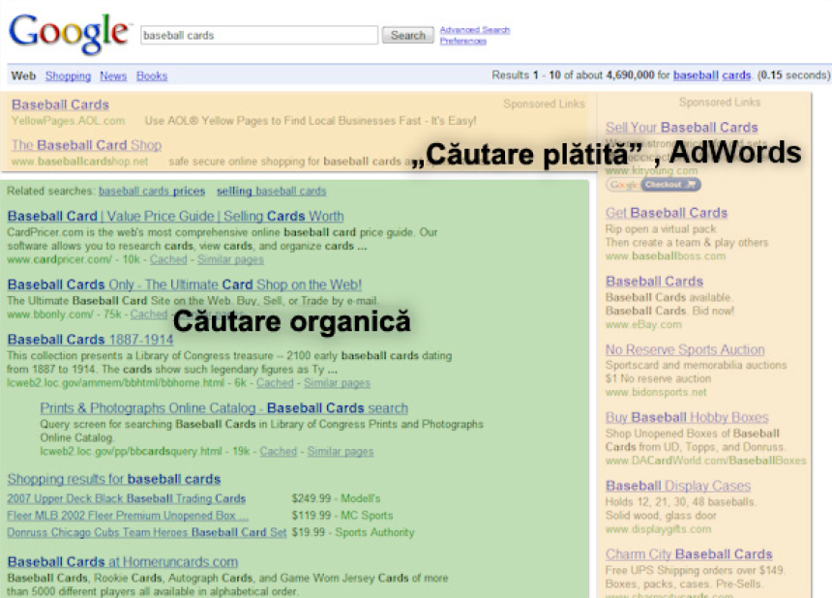The height and width of the screenshot is (598, 832).
Task: Open Fleer MLB 2002 Fleer Premium Unopened Box
Action: [128, 515]
